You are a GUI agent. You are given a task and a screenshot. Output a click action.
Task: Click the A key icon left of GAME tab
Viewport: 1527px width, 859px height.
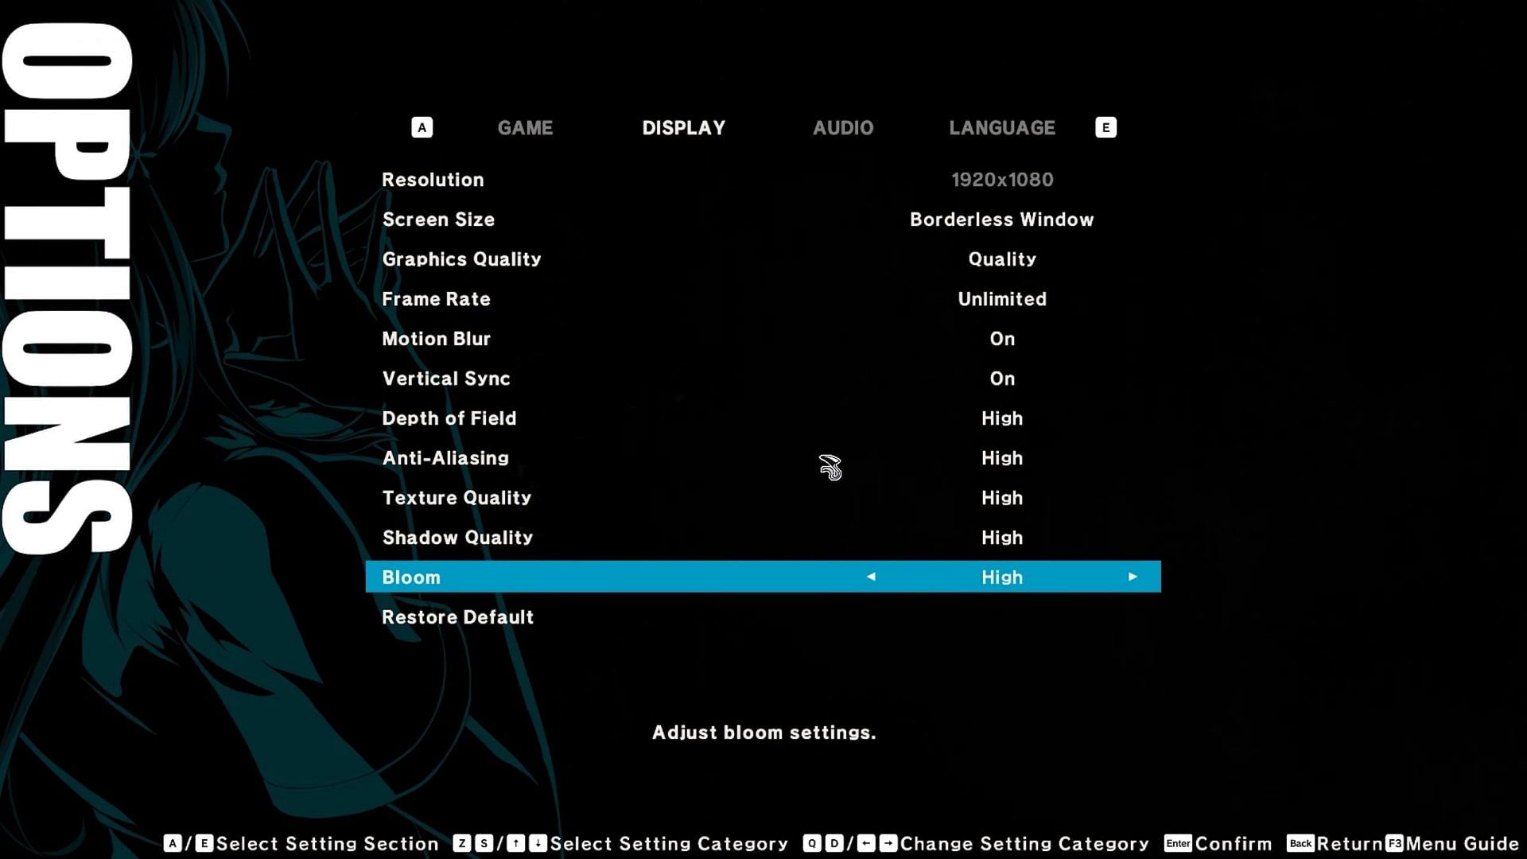[x=422, y=127]
